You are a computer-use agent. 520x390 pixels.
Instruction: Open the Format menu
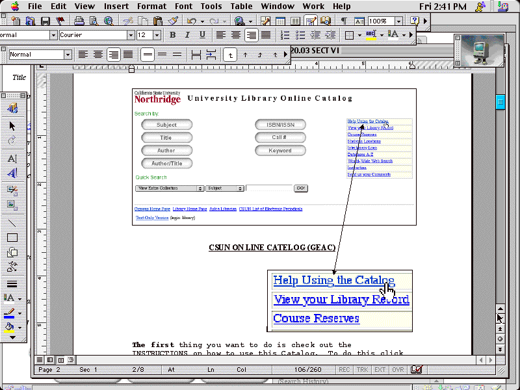click(x=152, y=6)
